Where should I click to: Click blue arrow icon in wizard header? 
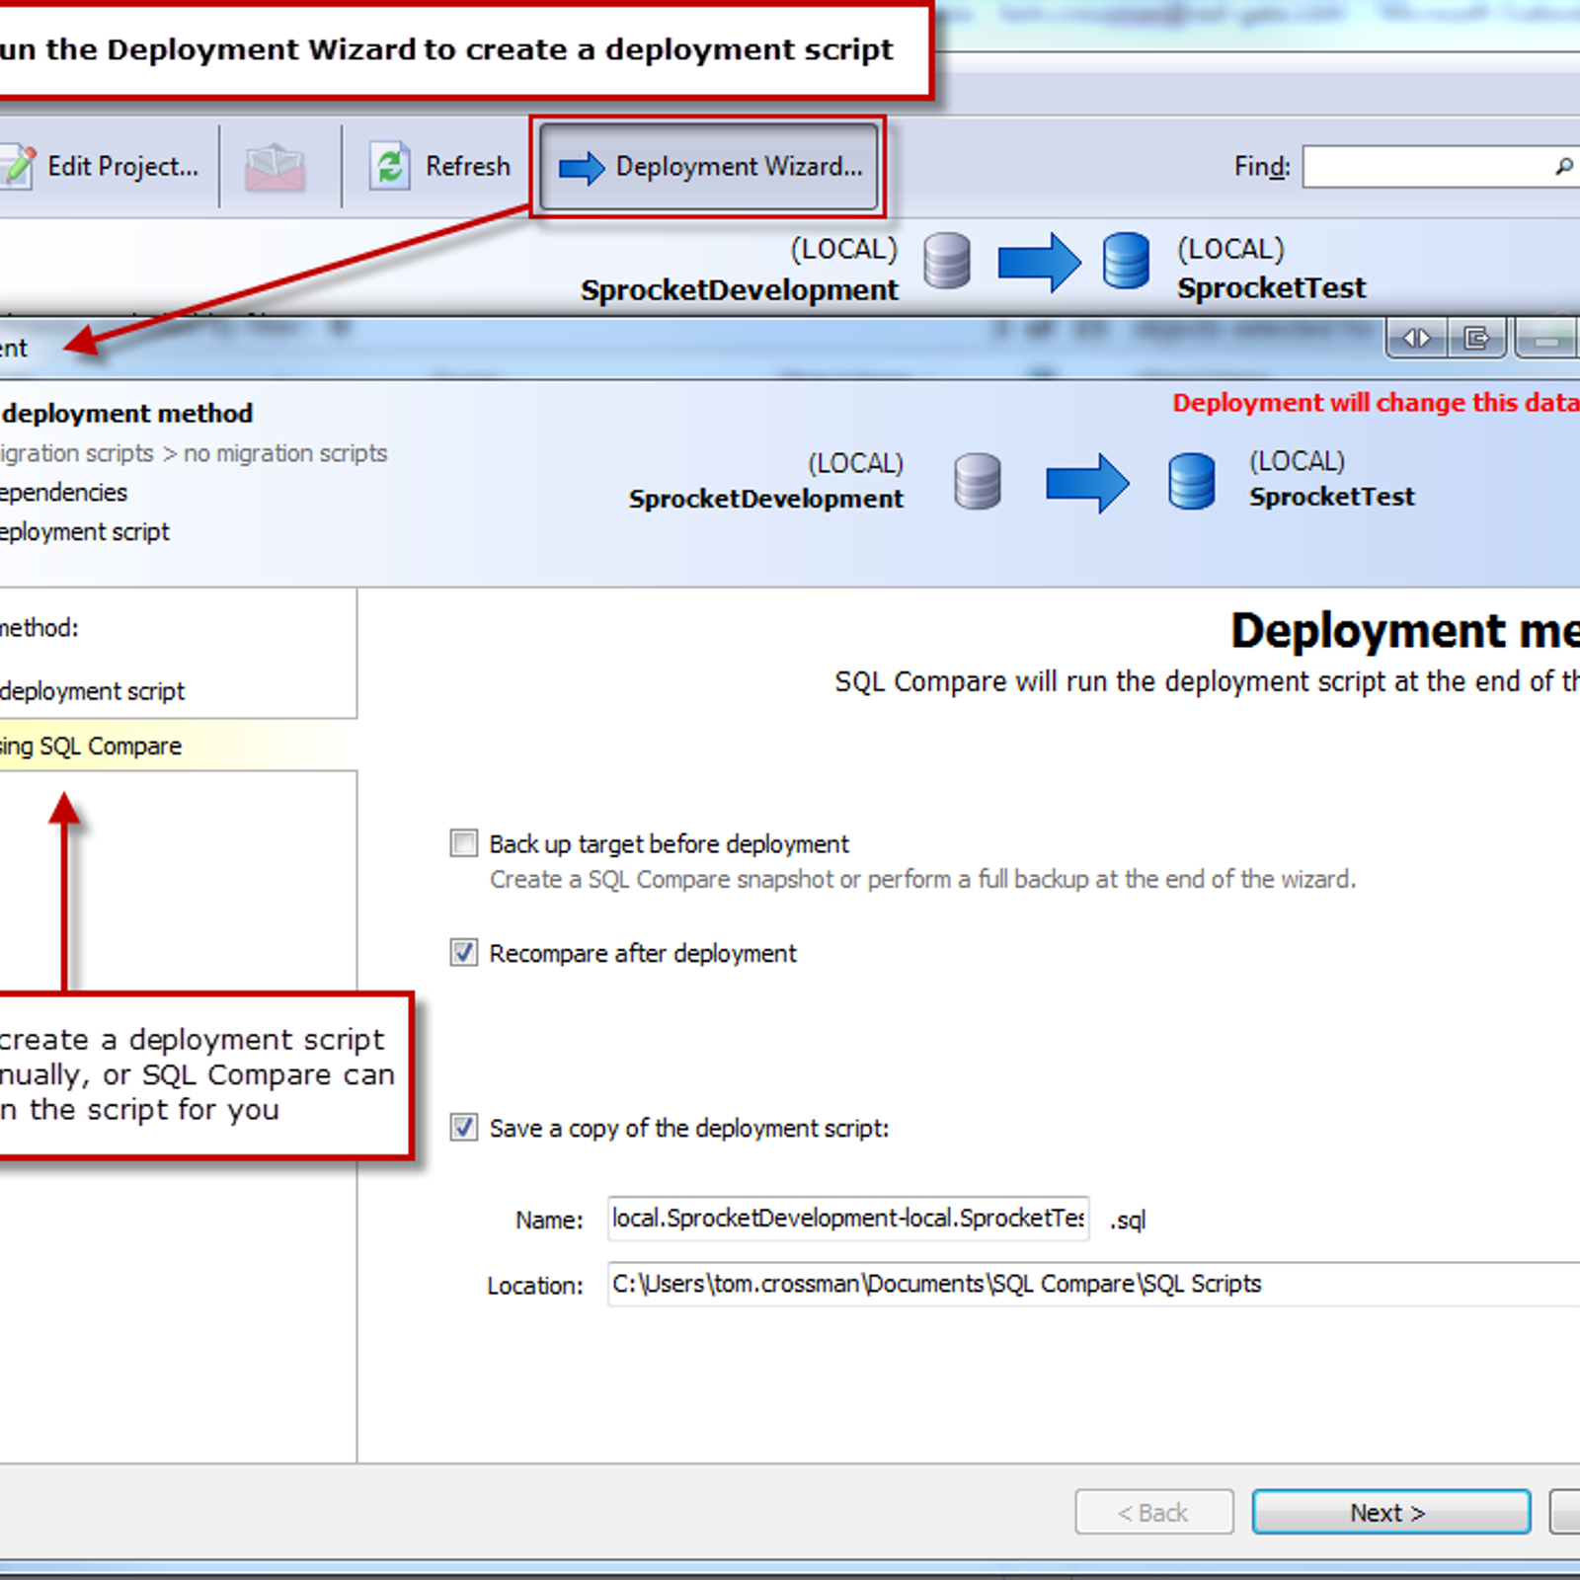[x=1087, y=483]
